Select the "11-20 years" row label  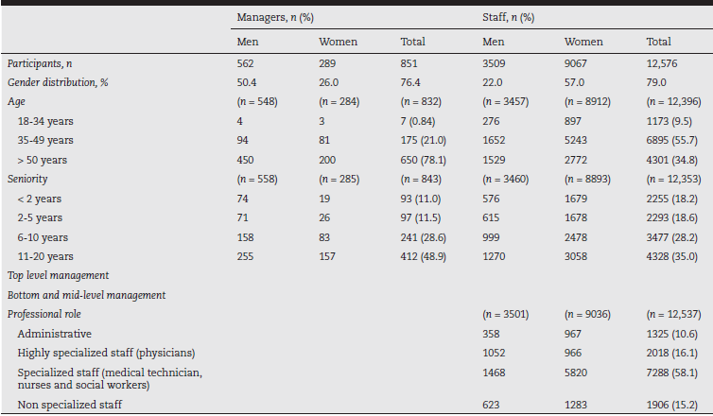tap(45, 256)
